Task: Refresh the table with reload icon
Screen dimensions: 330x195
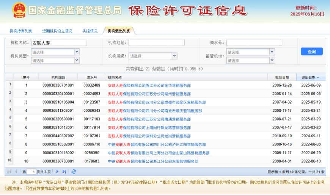Action: 74,172
